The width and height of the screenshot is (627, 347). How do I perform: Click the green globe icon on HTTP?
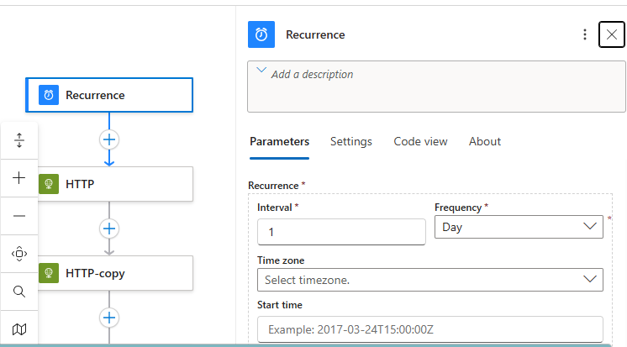tap(49, 184)
